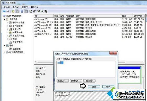The height and width of the screenshot is (101, 147).
Task: Click the Refresh icon in toolbar
Action: click(x=31, y=11)
